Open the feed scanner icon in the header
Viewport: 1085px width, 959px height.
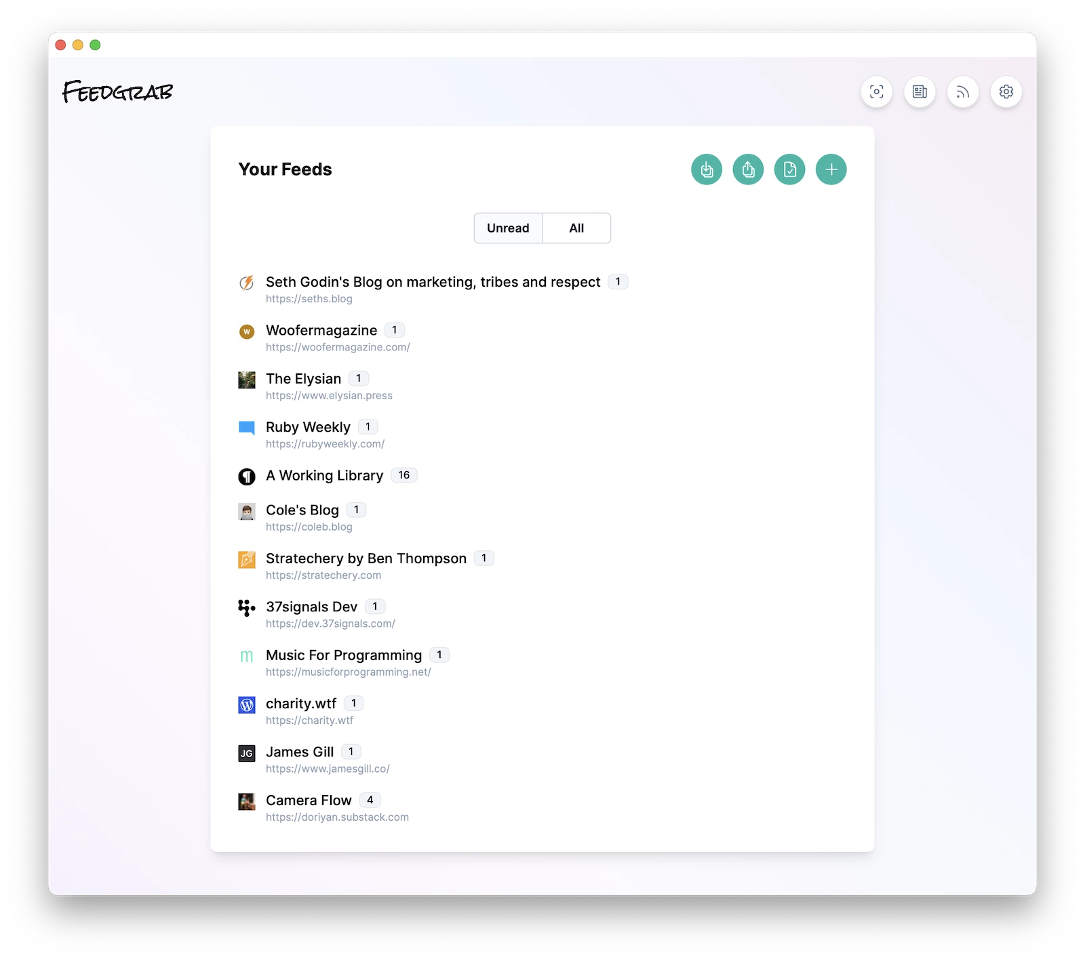click(876, 92)
